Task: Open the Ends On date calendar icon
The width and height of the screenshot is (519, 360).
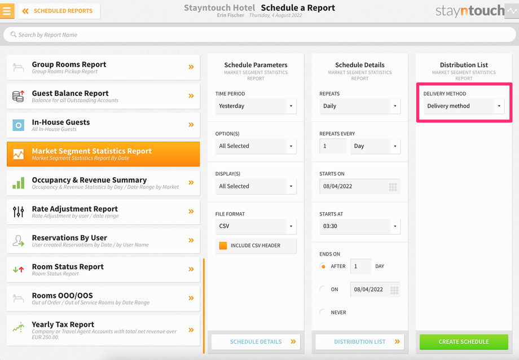Action: [x=394, y=290]
